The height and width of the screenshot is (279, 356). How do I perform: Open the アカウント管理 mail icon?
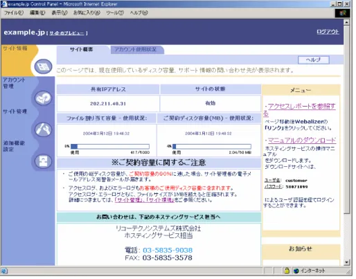click(x=43, y=98)
